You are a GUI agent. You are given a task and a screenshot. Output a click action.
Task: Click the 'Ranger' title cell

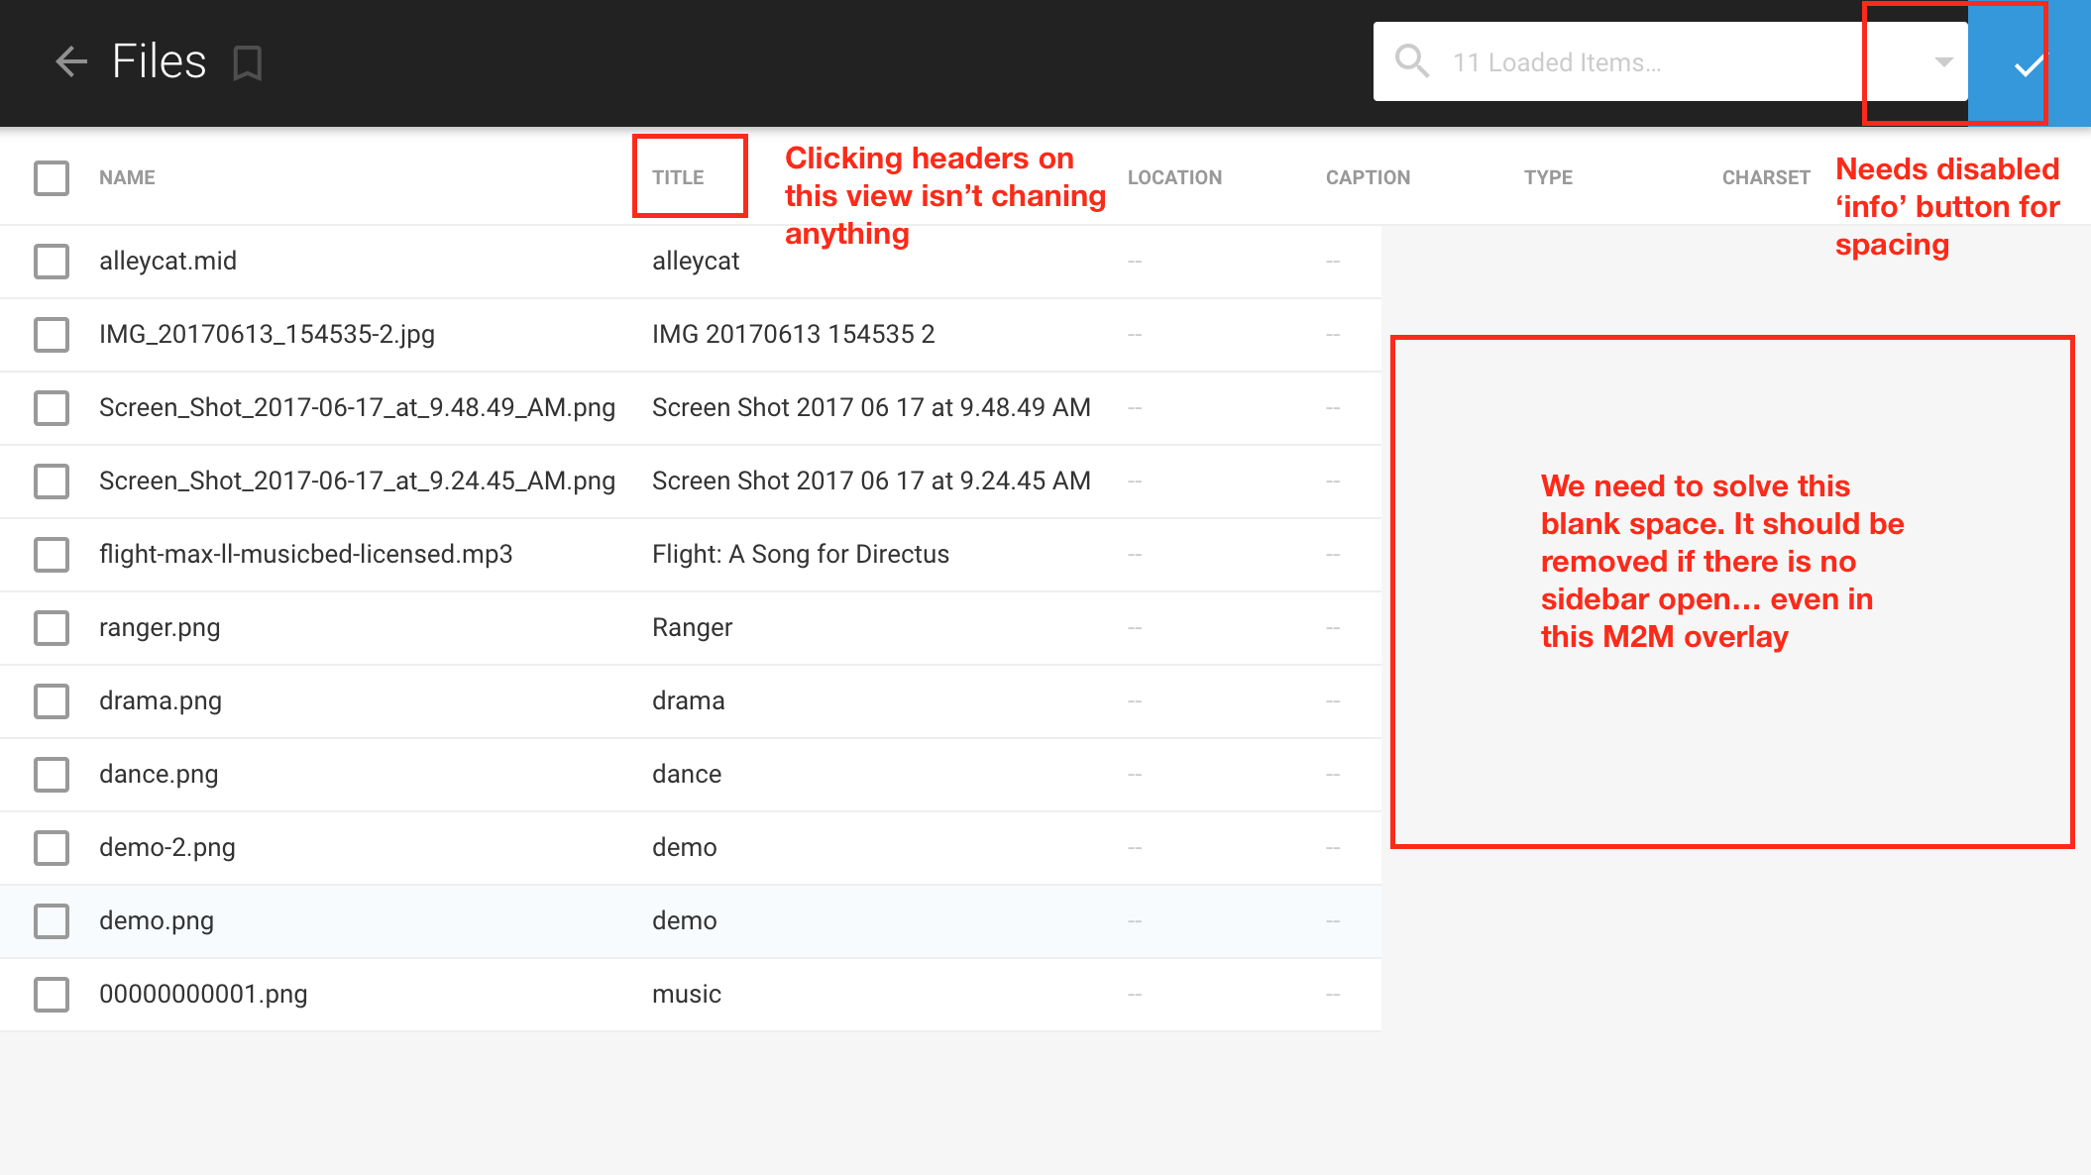pyautogui.click(x=692, y=628)
